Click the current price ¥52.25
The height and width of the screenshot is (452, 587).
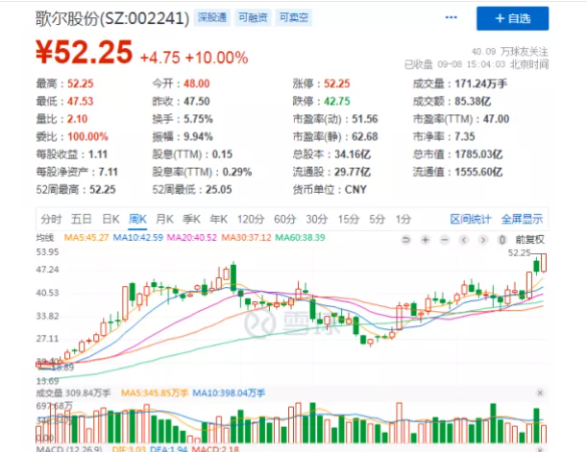pos(84,52)
